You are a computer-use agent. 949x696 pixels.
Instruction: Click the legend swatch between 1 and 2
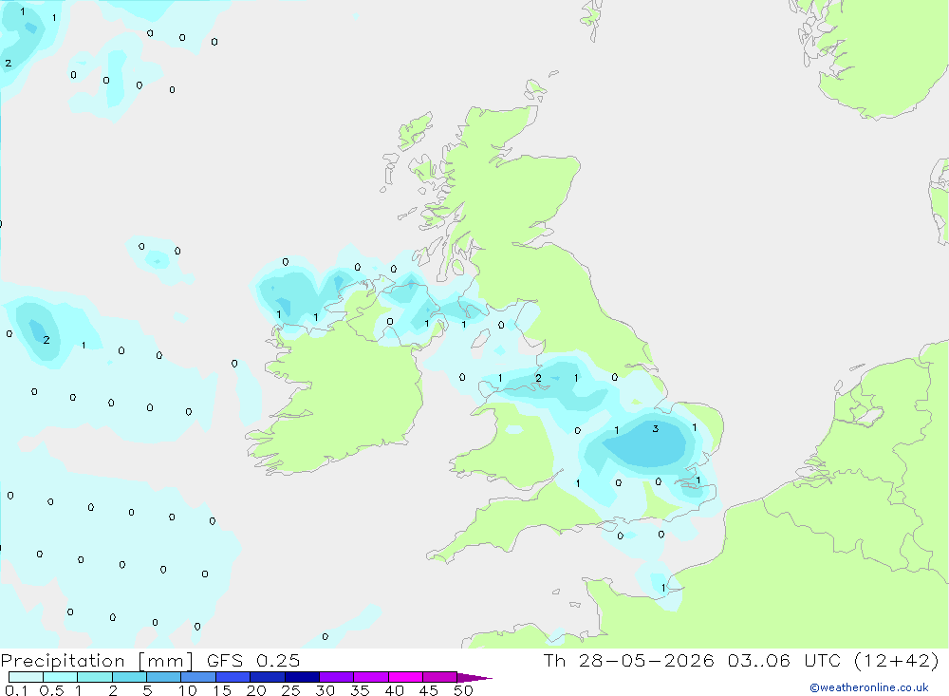[94, 677]
